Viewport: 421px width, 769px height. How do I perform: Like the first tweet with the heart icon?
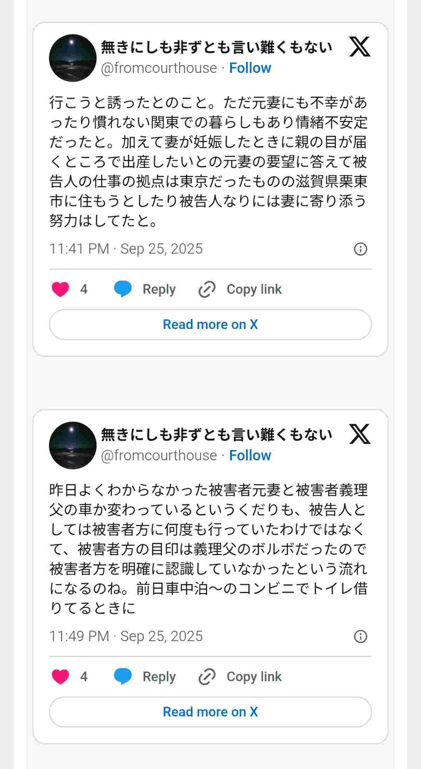click(x=60, y=289)
